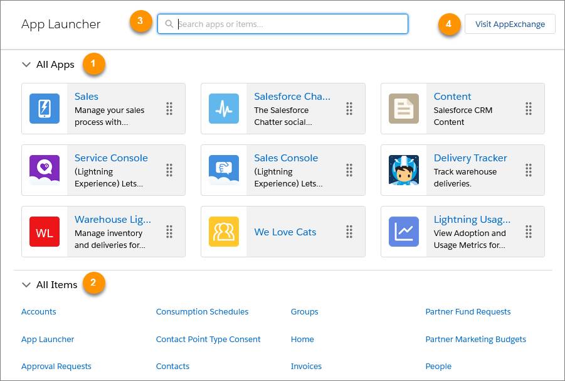Collapse the All Apps section
565x381 pixels.
26,65
